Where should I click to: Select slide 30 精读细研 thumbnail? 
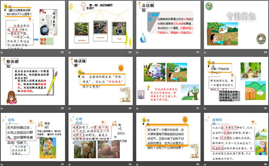[101, 81]
